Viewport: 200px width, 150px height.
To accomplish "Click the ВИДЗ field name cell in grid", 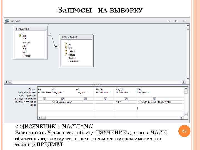I will click(126, 89).
